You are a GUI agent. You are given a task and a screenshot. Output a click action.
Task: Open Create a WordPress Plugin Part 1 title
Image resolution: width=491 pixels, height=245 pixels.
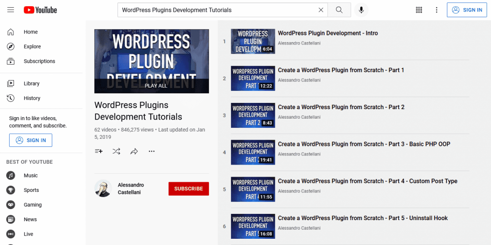341,70
